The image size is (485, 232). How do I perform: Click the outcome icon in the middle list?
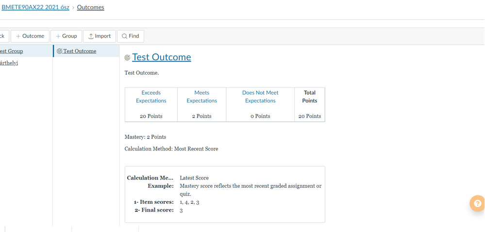coord(59,51)
